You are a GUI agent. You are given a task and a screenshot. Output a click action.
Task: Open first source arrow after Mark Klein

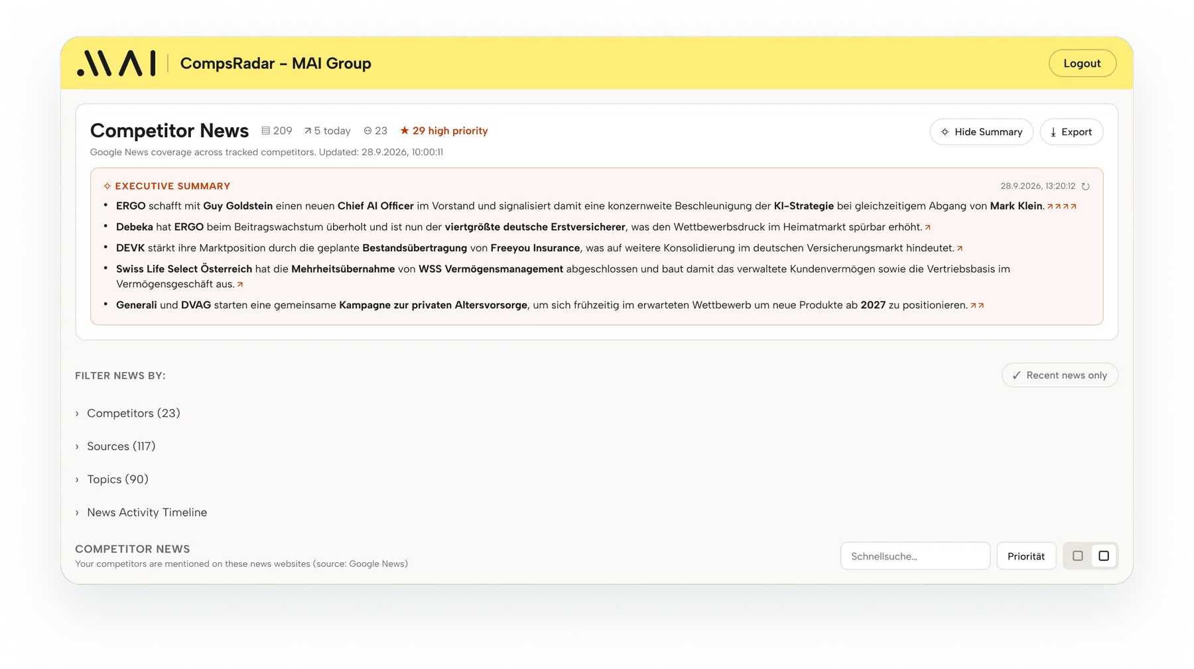click(1050, 207)
